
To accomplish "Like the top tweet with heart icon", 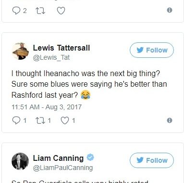I will 61,11.
